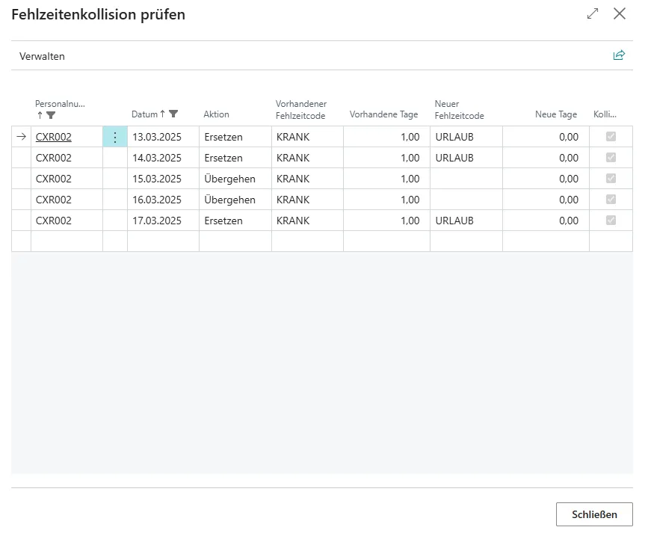Screen dimensions: 648x539
Task: Open Aktion dropdown showing Ersetzen for 14.03.2025
Action: [x=235, y=158]
